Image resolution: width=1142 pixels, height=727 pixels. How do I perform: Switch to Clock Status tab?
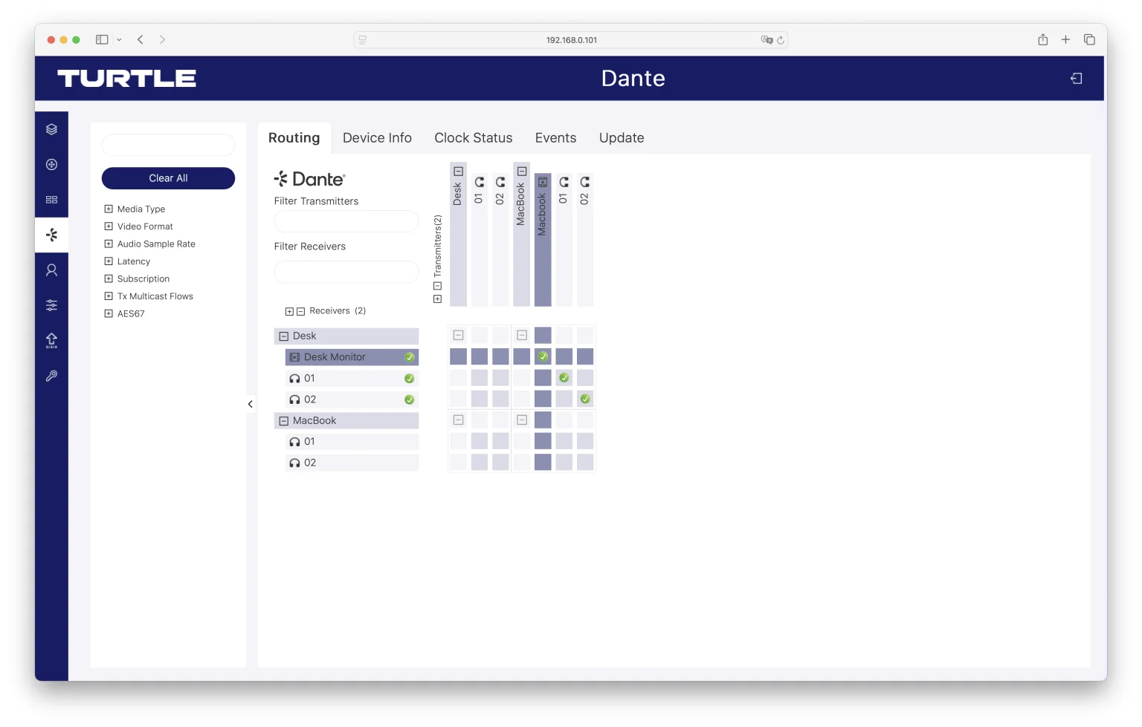click(x=474, y=138)
